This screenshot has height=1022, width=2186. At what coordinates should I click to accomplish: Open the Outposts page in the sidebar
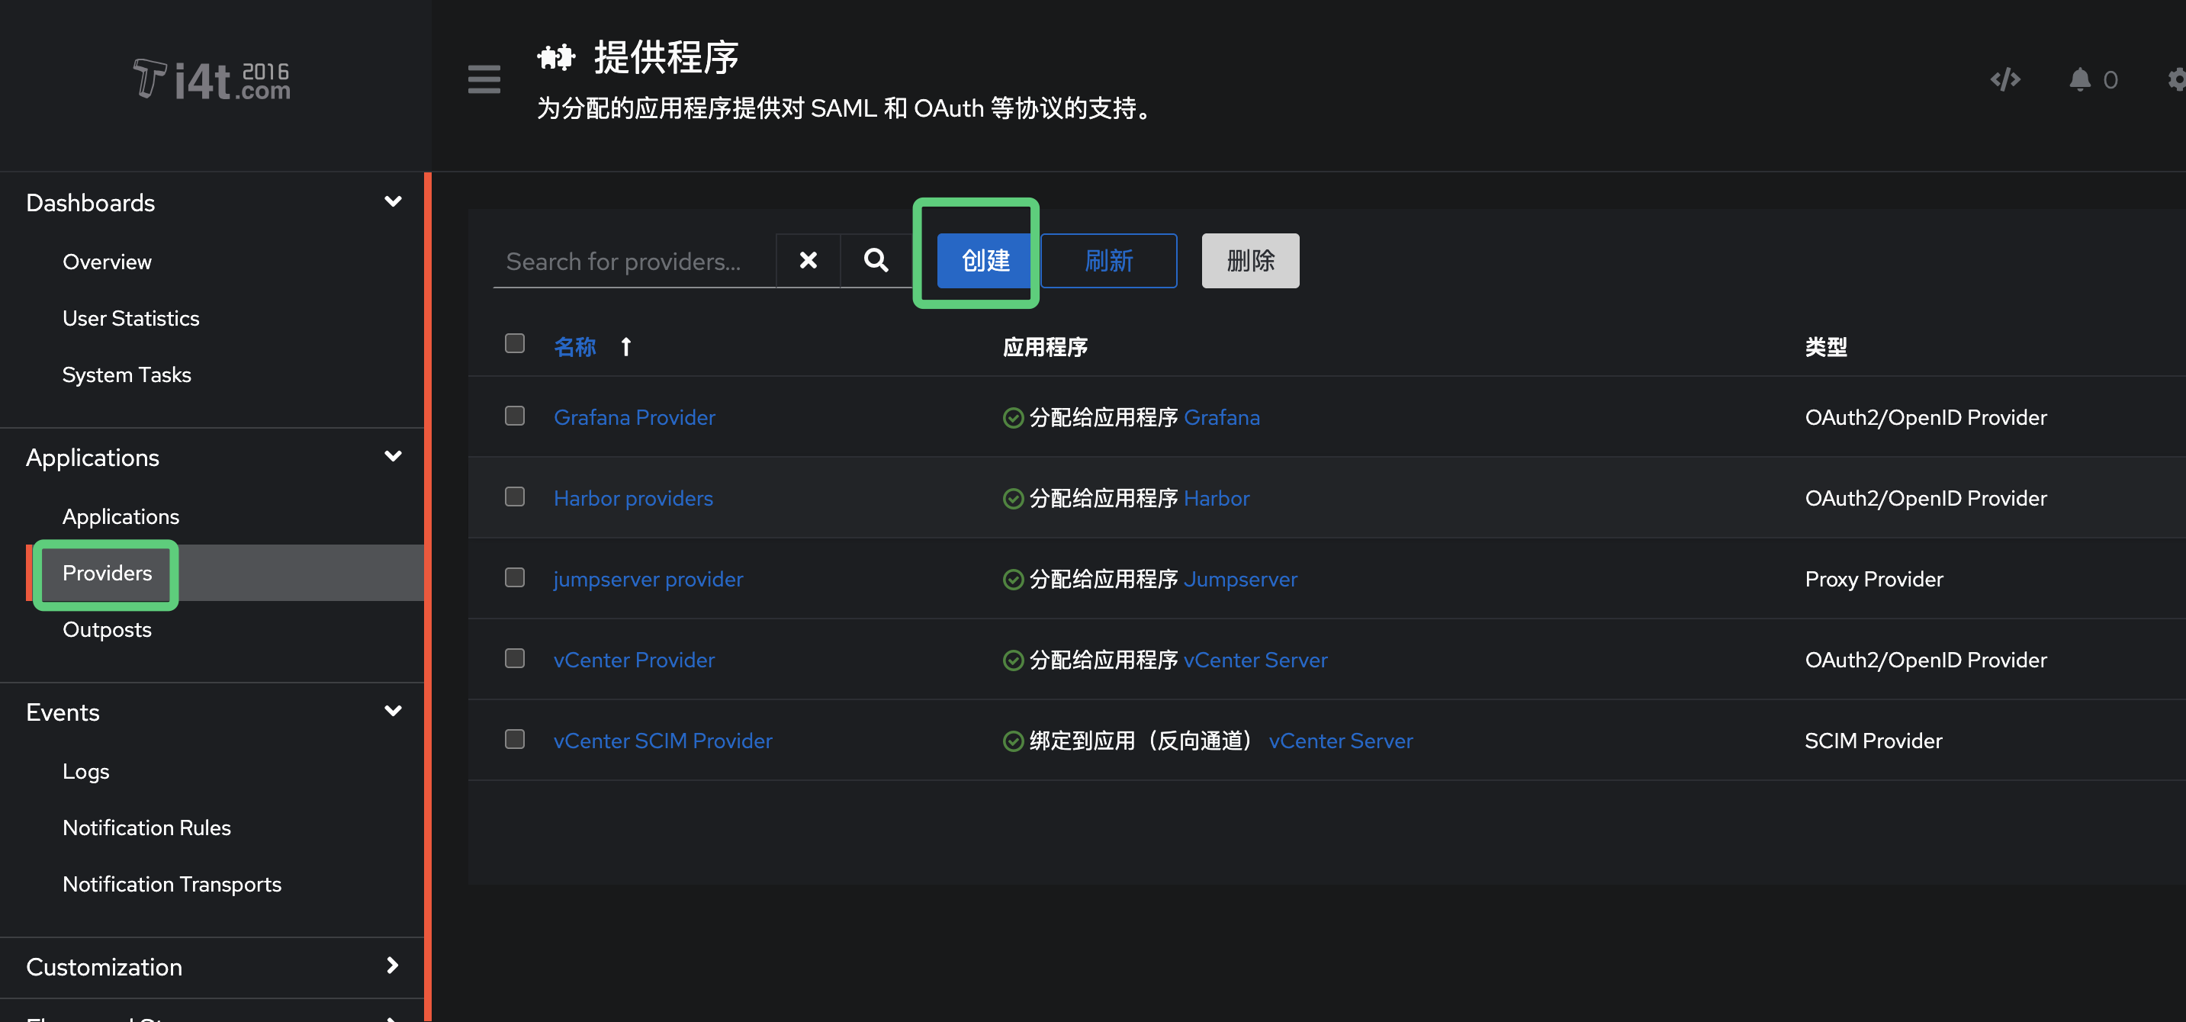[x=107, y=629]
